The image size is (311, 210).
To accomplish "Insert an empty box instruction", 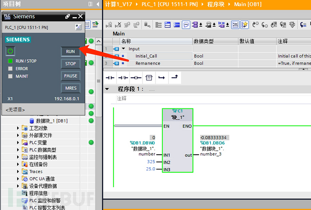I will point(149,77).
